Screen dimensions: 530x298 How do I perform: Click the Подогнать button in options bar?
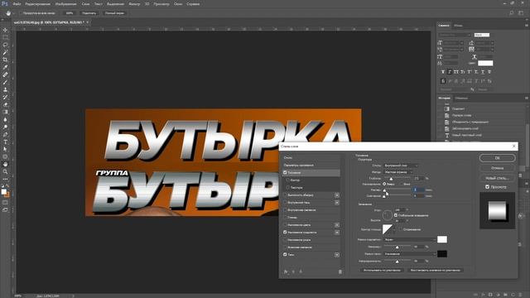pyautogui.click(x=89, y=13)
